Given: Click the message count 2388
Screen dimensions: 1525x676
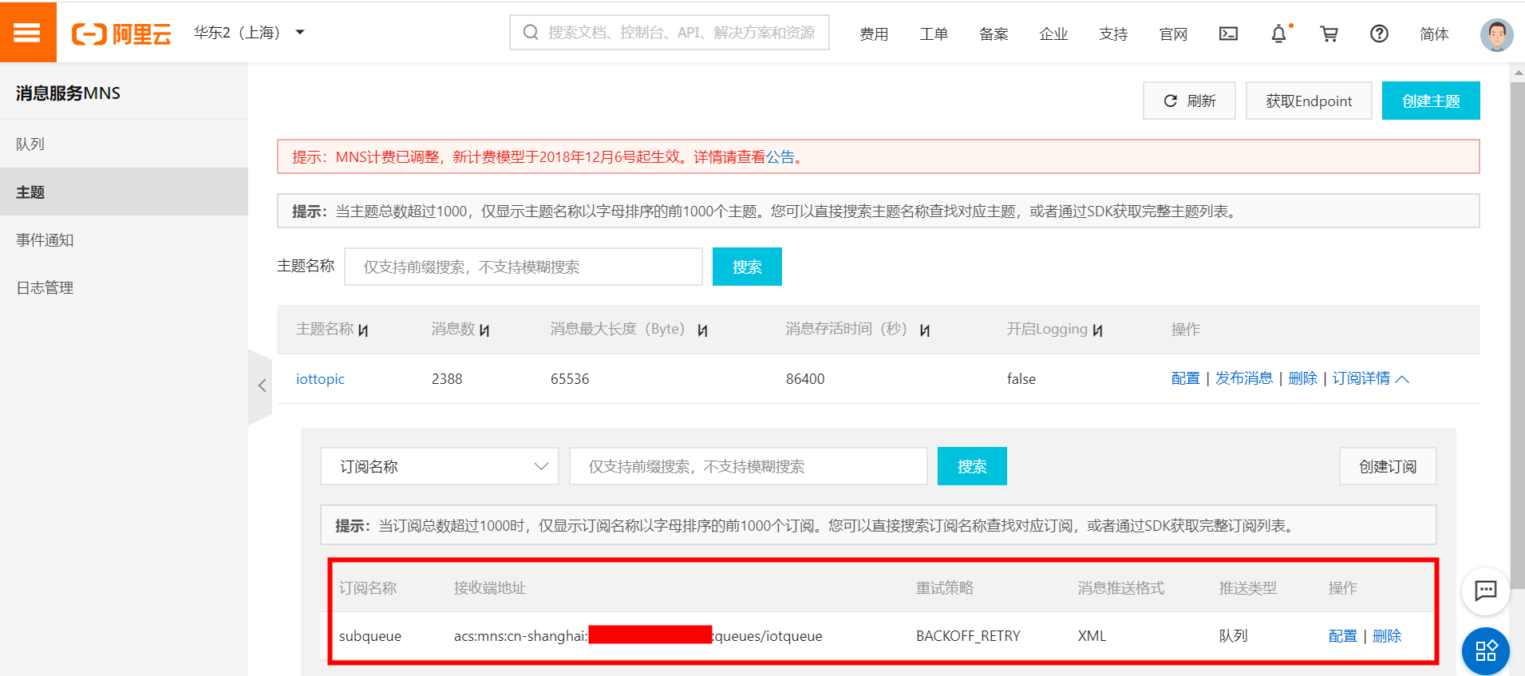Looking at the screenshot, I should click(447, 379).
